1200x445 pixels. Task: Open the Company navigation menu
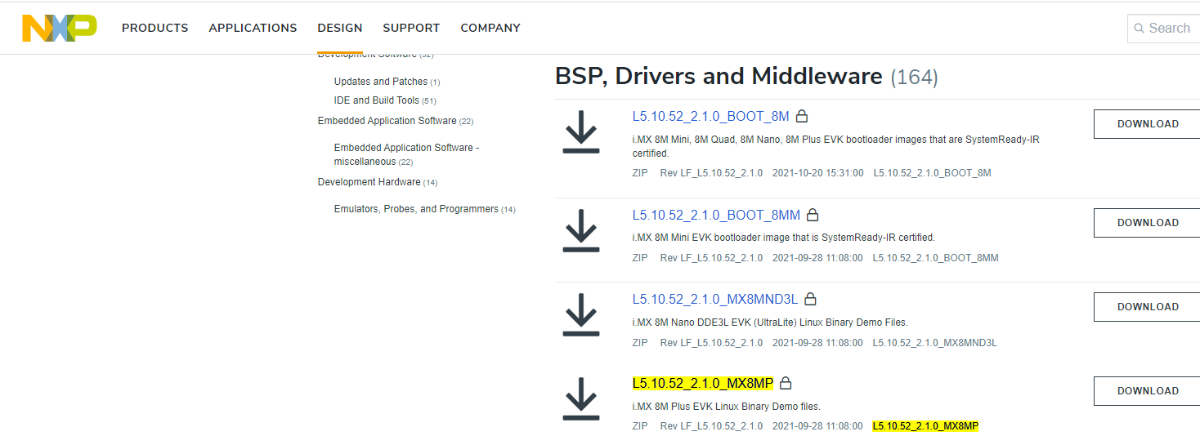click(490, 28)
